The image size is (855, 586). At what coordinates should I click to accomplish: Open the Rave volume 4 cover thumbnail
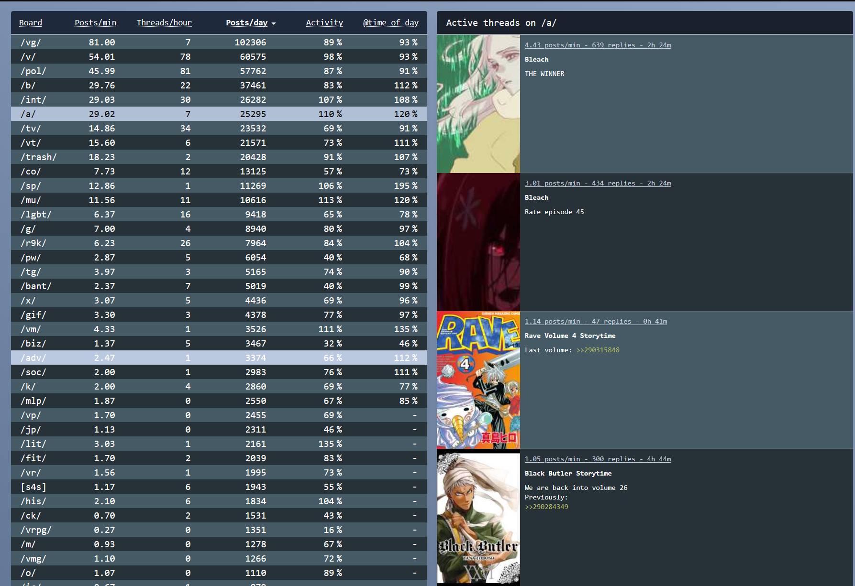point(478,380)
